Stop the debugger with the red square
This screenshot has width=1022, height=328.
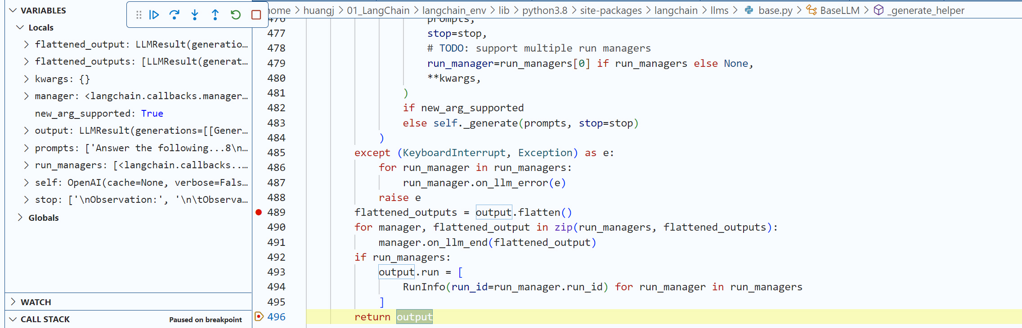[256, 15]
